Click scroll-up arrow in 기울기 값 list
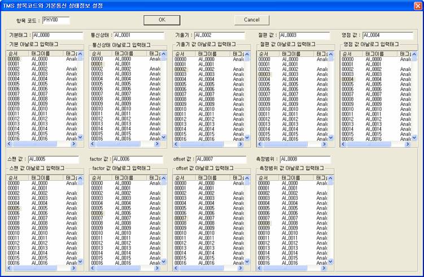 247,54
